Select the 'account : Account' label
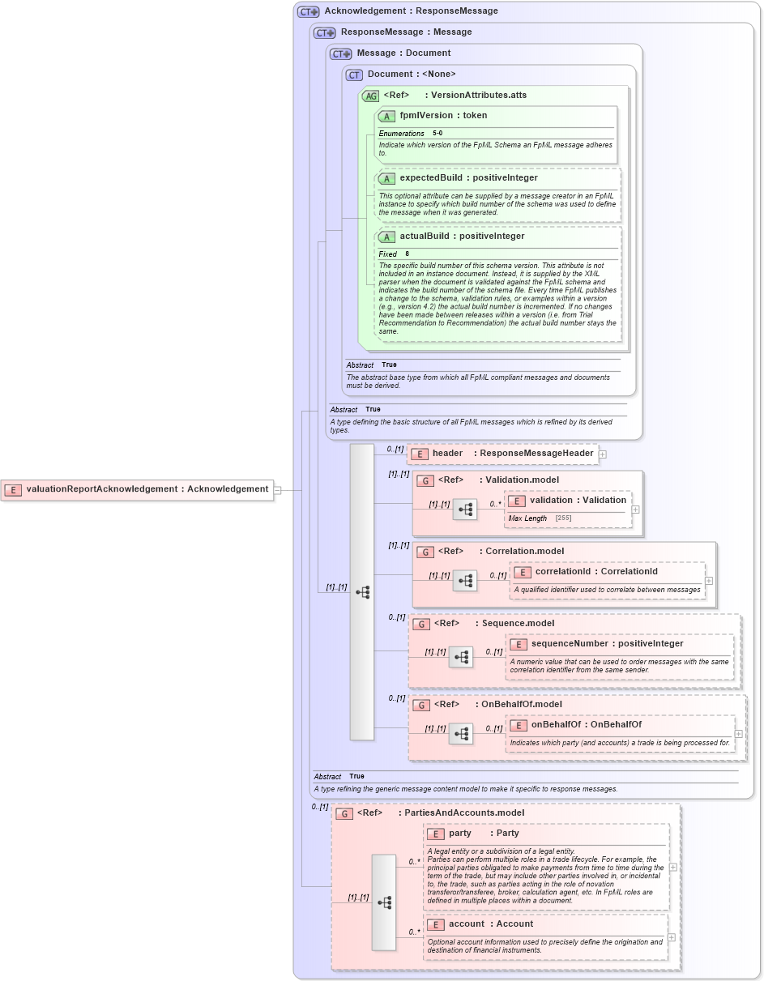The image size is (764, 981). click(491, 924)
